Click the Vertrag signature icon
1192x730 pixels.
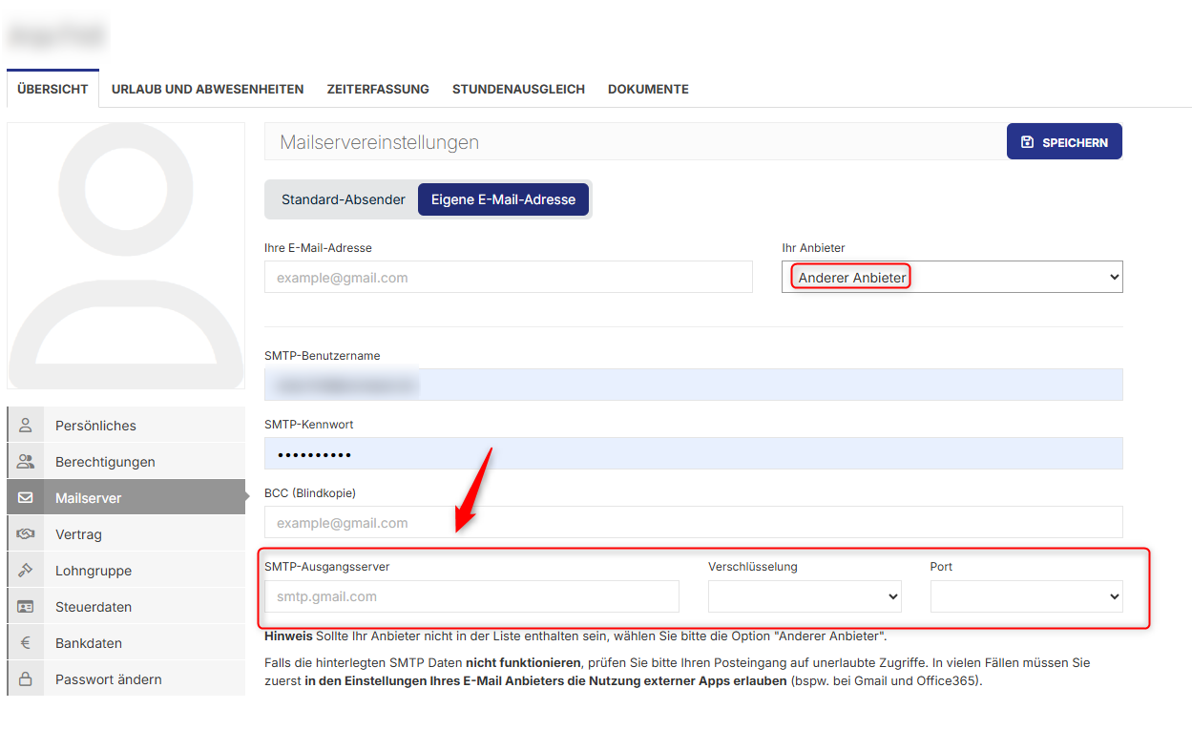pyautogui.click(x=25, y=532)
